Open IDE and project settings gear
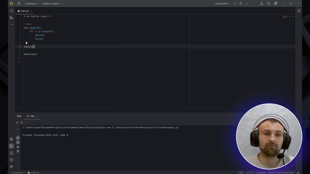 (x=276, y=3)
